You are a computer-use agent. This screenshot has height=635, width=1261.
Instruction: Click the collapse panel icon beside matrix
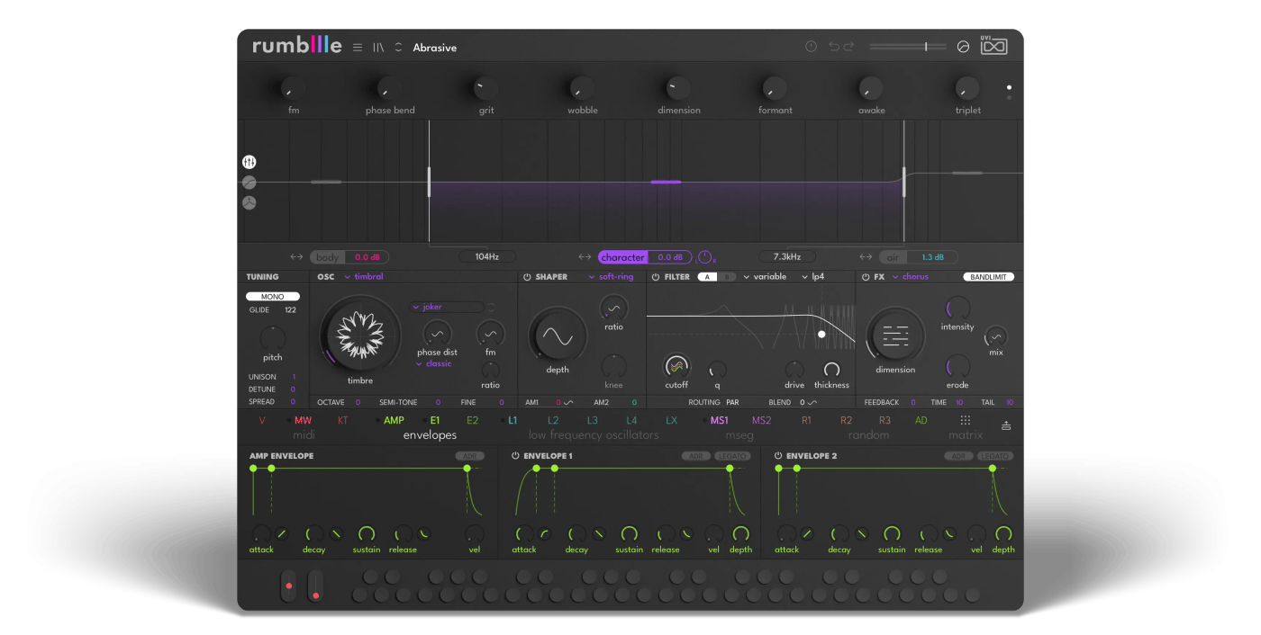[1006, 425]
